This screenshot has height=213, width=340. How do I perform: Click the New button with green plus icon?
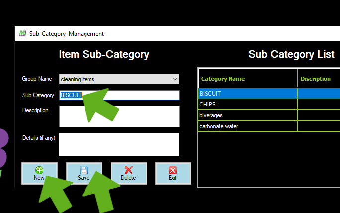(x=39, y=173)
